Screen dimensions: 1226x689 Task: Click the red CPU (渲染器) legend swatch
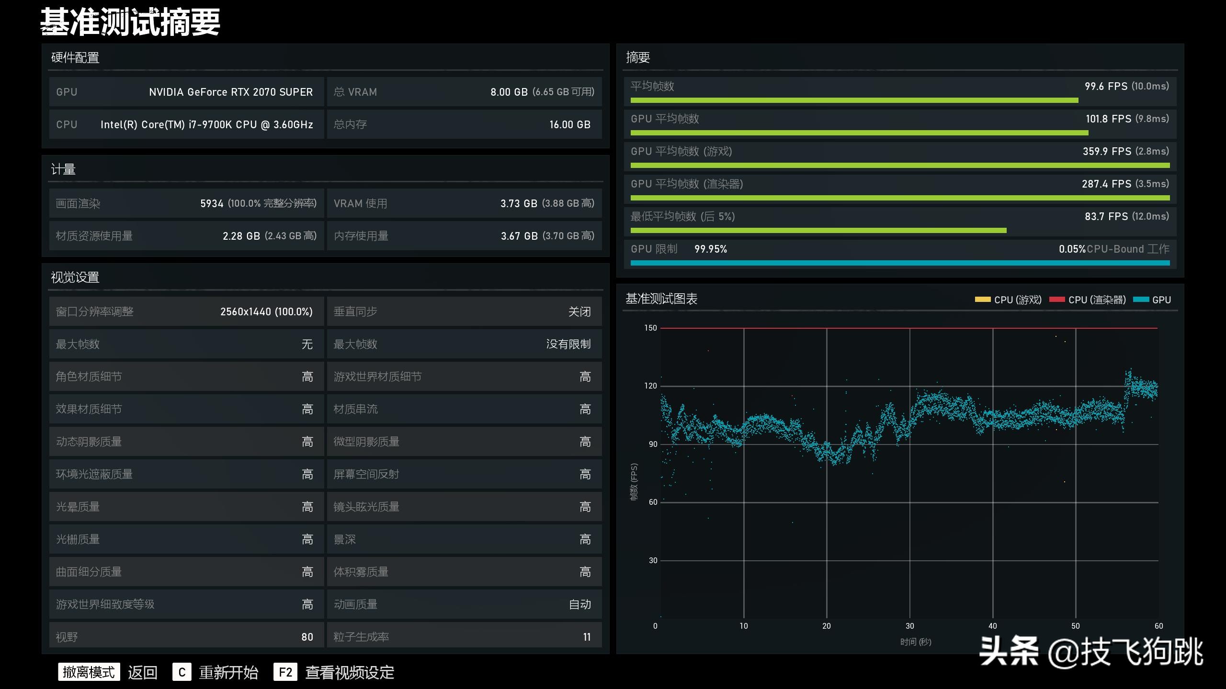click(1057, 300)
